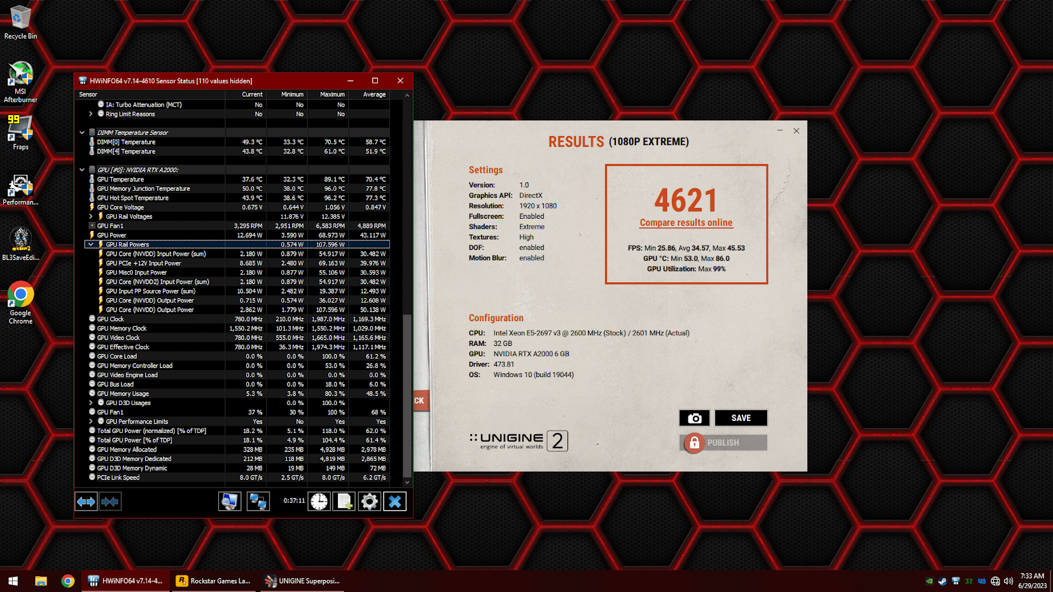
Task: Open the Performance desktop shortcut
Action: (x=20, y=190)
